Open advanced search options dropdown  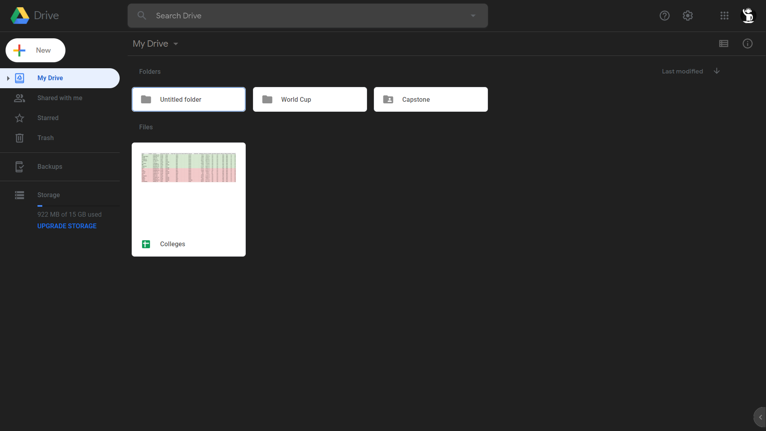[x=473, y=16]
